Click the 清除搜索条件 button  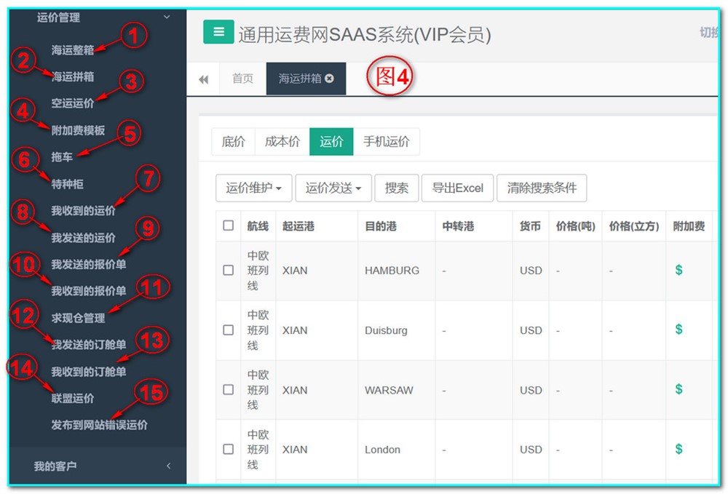click(541, 188)
